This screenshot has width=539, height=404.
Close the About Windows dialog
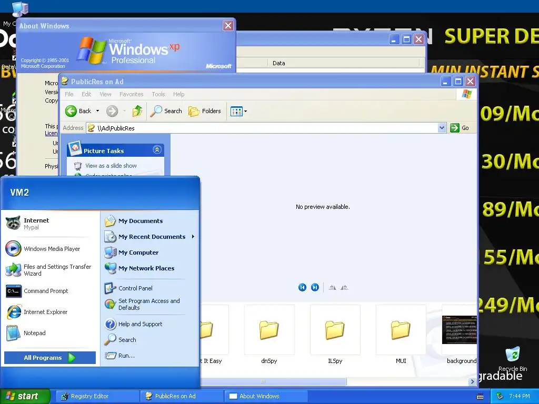click(x=228, y=25)
